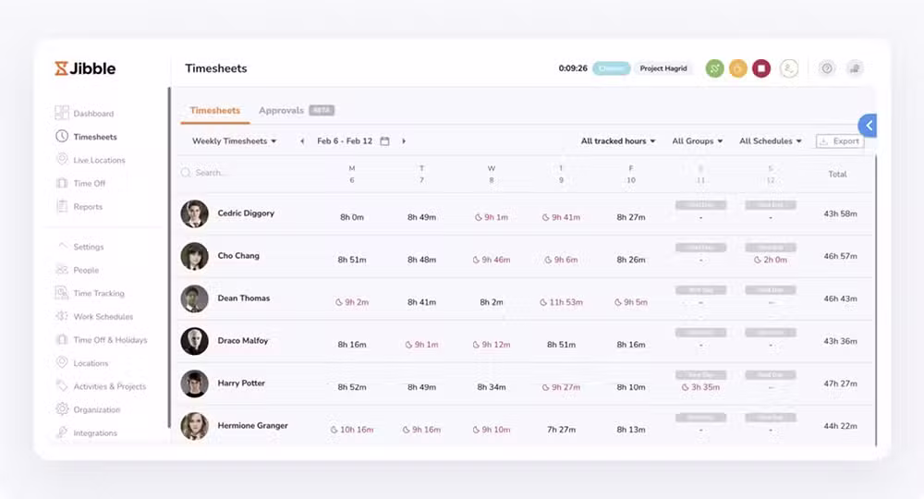
Task: Open the All tracked hours filter
Action: tap(617, 141)
